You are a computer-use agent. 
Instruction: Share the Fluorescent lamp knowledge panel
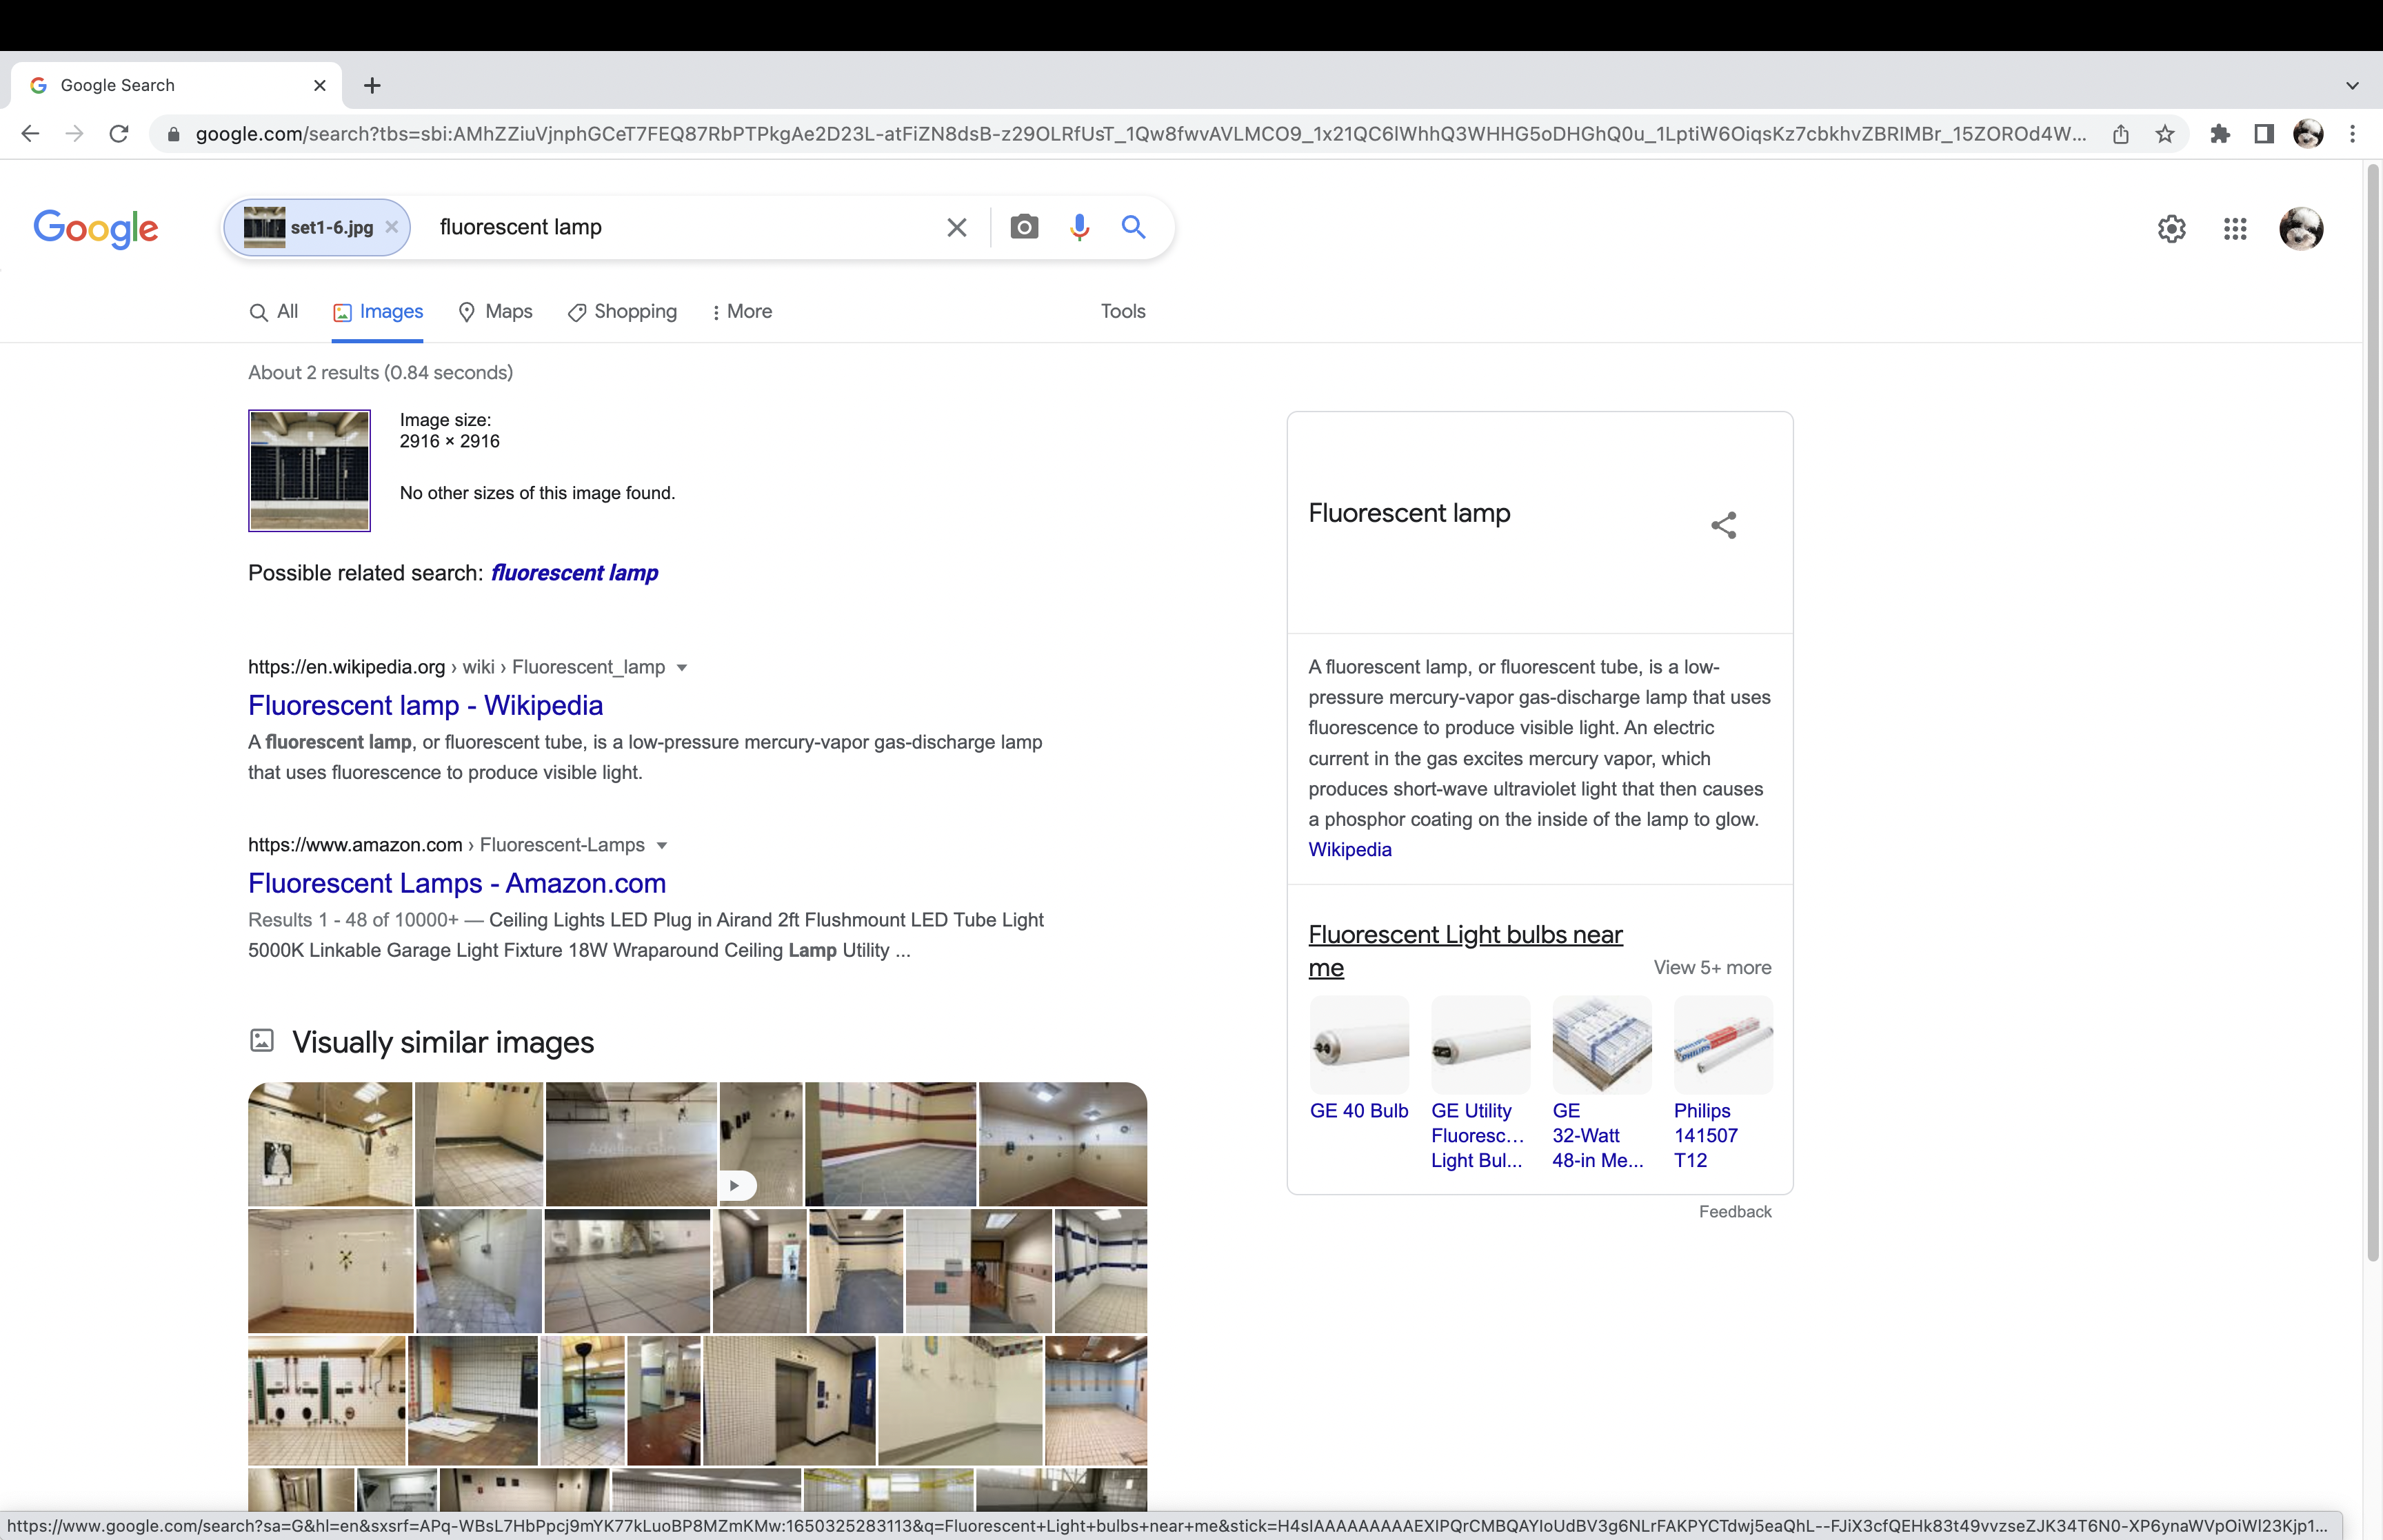coord(1723,525)
